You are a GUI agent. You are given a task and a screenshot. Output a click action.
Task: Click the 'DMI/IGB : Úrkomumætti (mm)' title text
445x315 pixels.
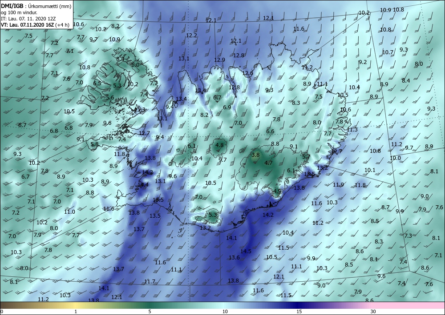coord(36,6)
